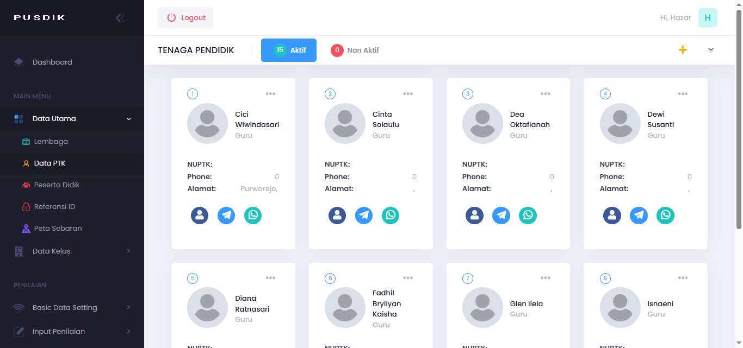Open options menu on Diana Ratnasari's card
Image resolution: width=743 pixels, height=348 pixels.
coord(270,278)
